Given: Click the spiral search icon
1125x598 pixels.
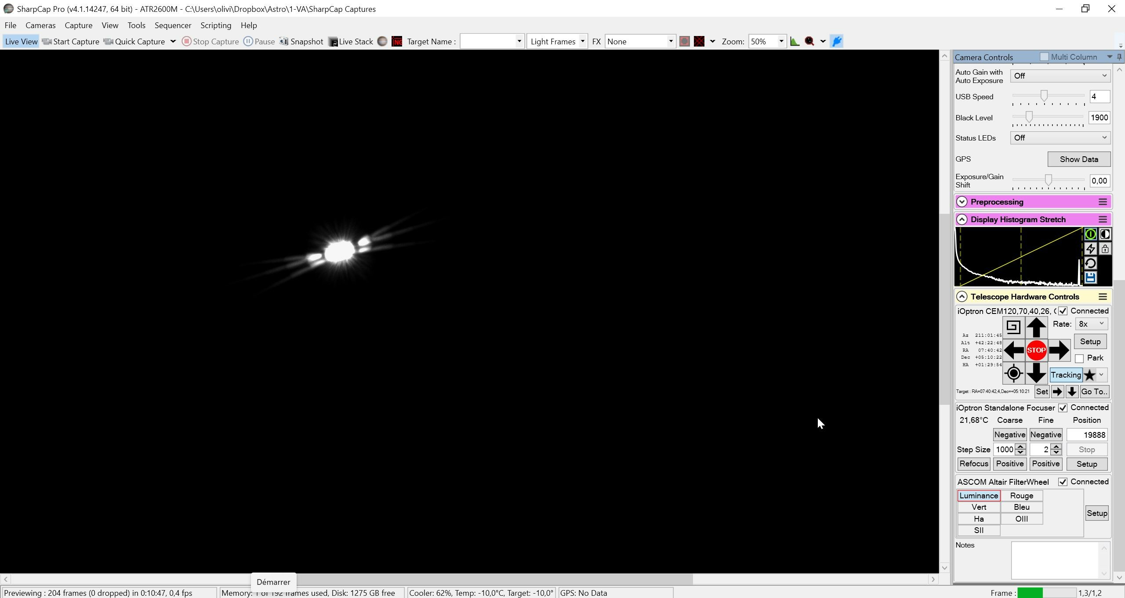Looking at the screenshot, I should (x=1013, y=328).
